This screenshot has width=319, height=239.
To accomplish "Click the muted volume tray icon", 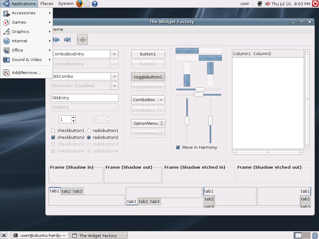I will (268, 4).
